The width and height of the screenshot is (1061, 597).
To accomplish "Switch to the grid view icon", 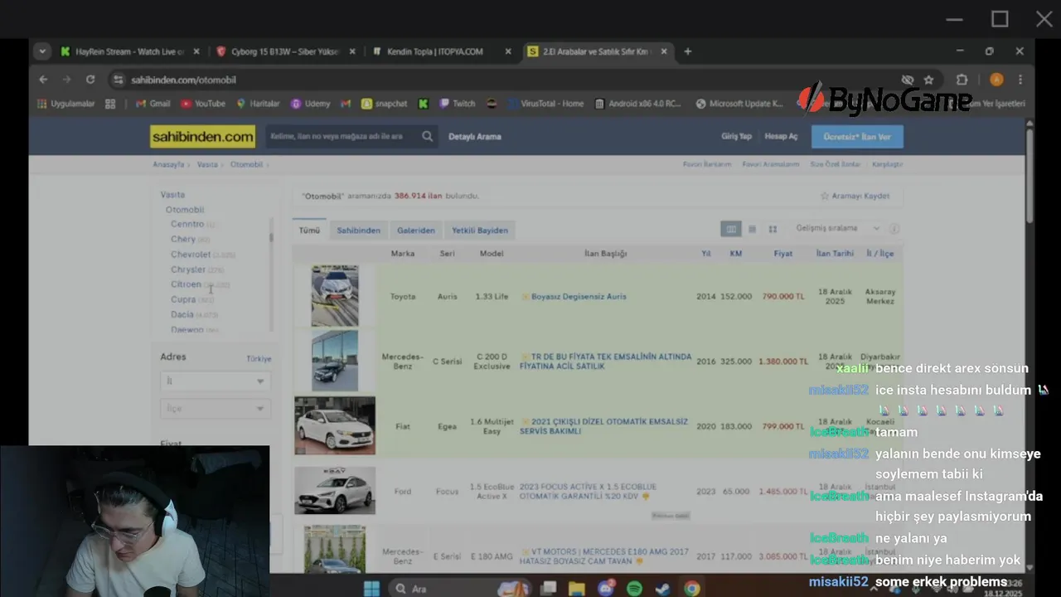I will (x=773, y=229).
